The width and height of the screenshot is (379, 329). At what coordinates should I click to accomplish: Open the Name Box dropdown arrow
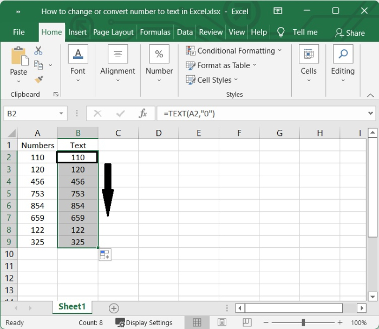(62, 114)
